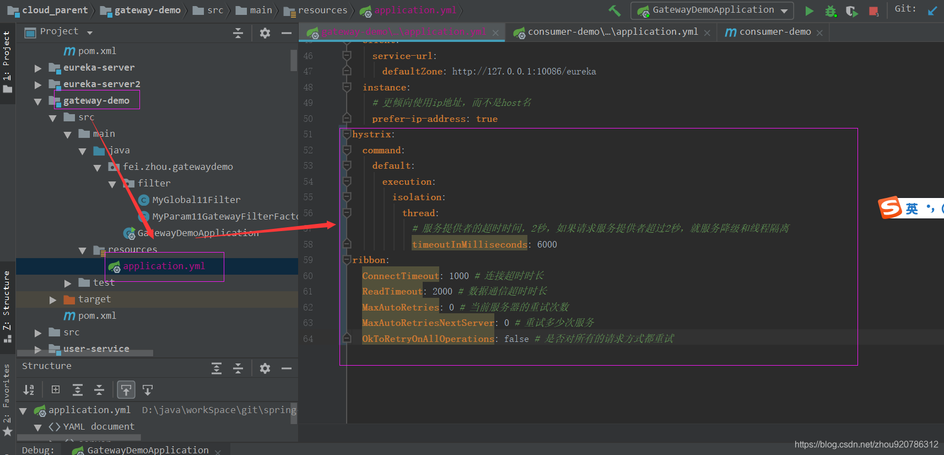Click the ReadTimeout key on line 61
944x455 pixels.
click(392, 291)
